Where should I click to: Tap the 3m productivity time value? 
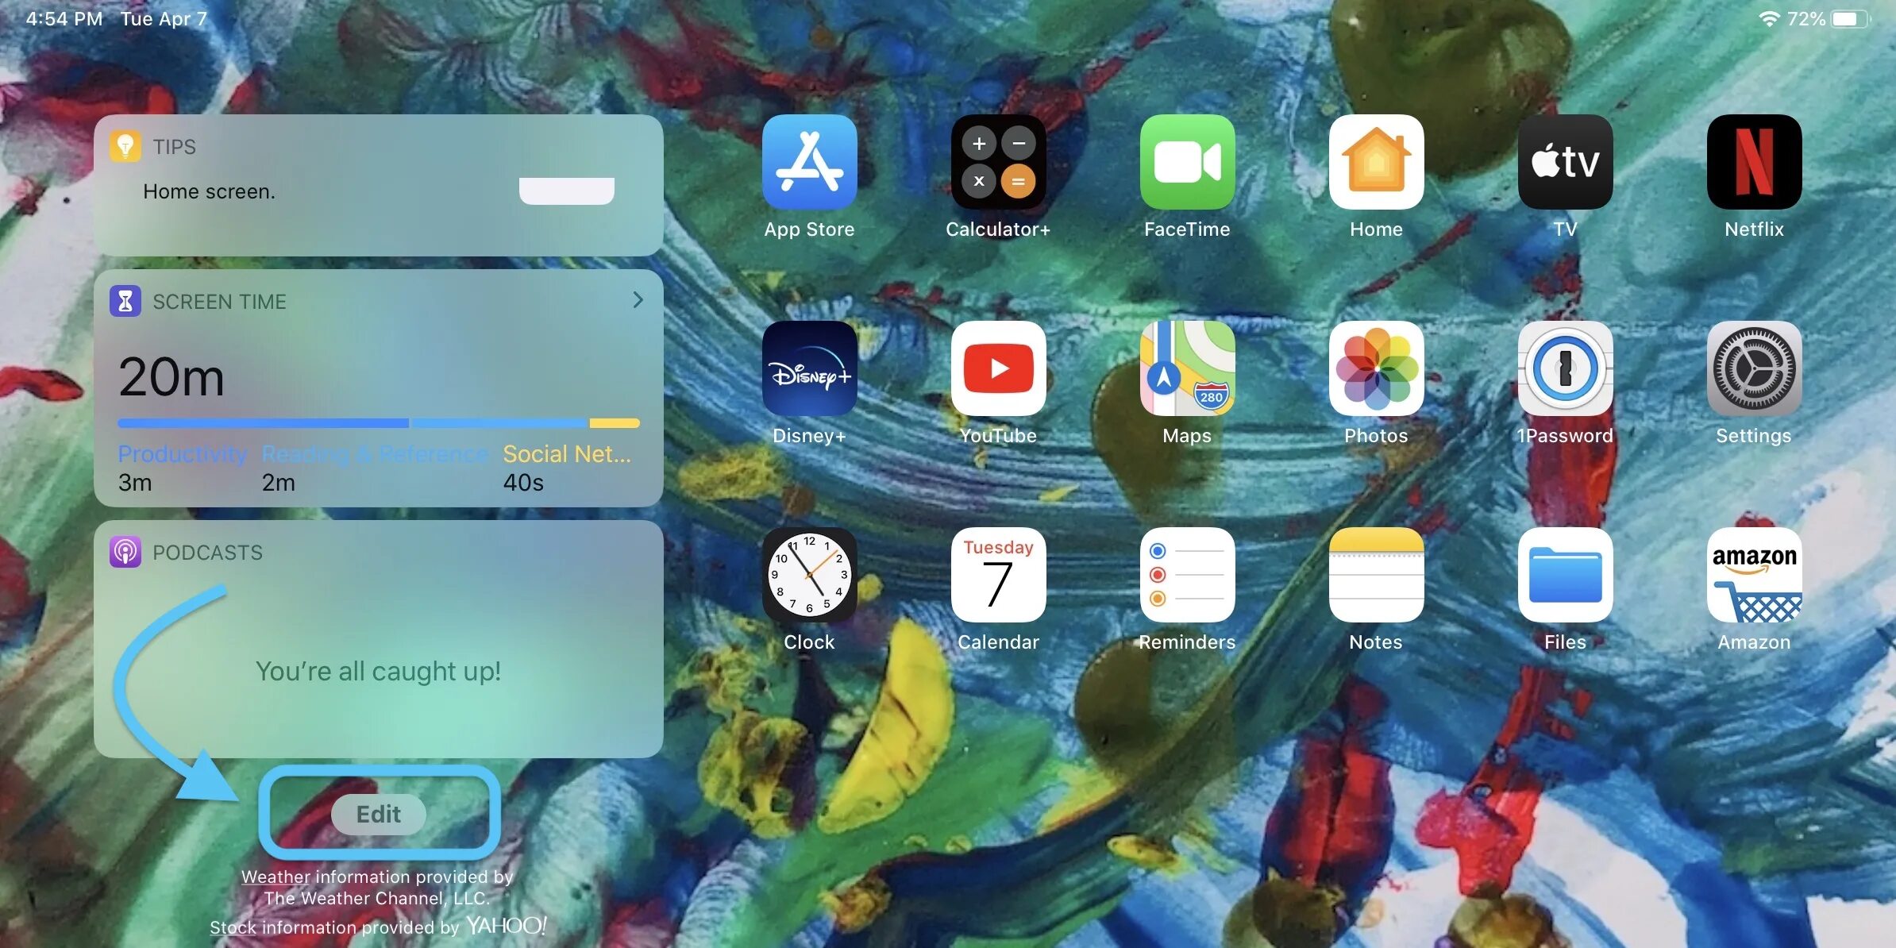click(x=135, y=482)
